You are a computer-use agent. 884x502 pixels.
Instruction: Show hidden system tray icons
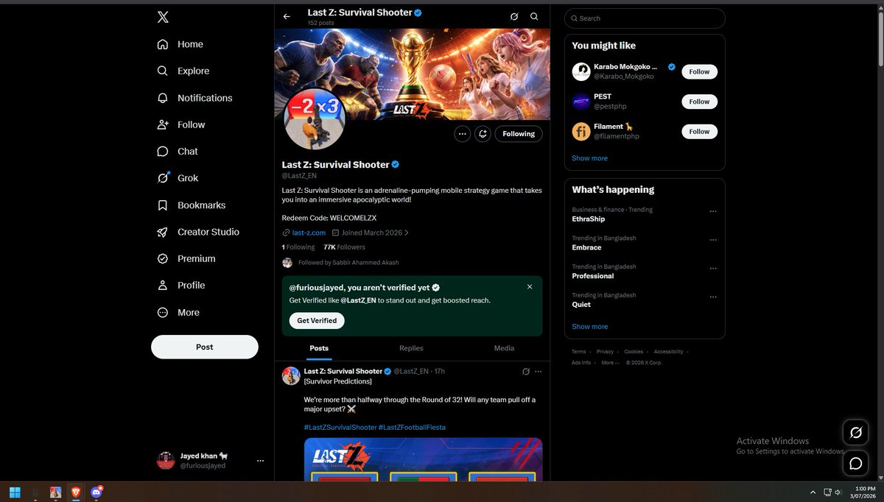813,492
